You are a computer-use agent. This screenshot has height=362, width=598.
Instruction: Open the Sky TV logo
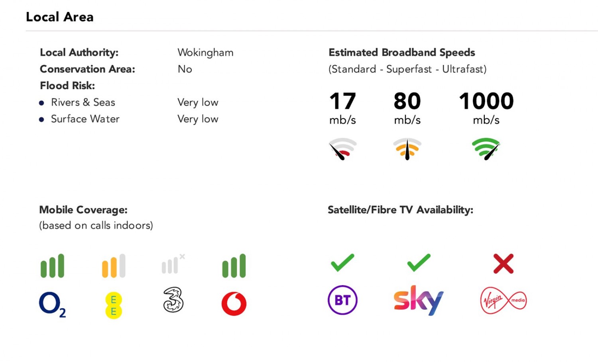pyautogui.click(x=419, y=300)
